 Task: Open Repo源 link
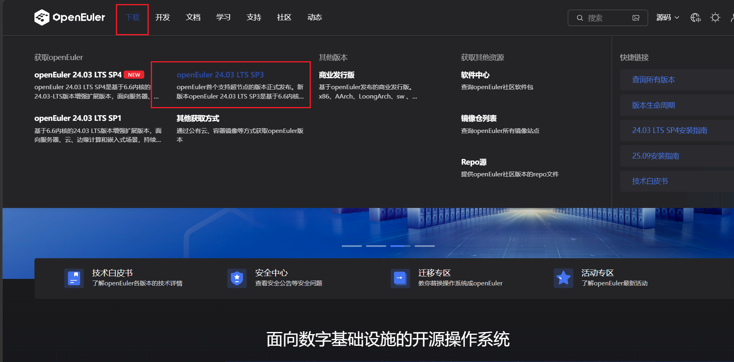coord(474,162)
